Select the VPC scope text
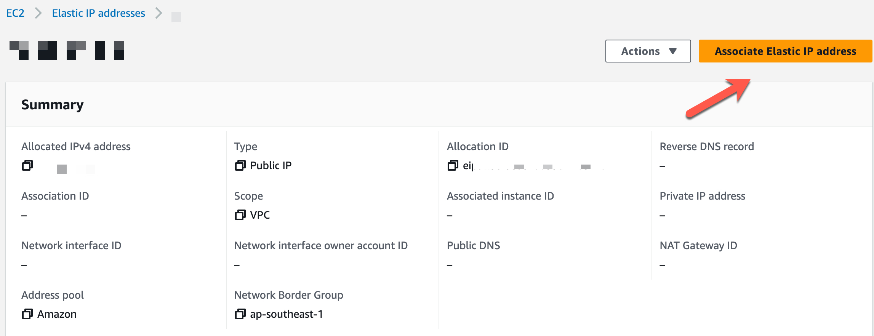 click(x=260, y=215)
